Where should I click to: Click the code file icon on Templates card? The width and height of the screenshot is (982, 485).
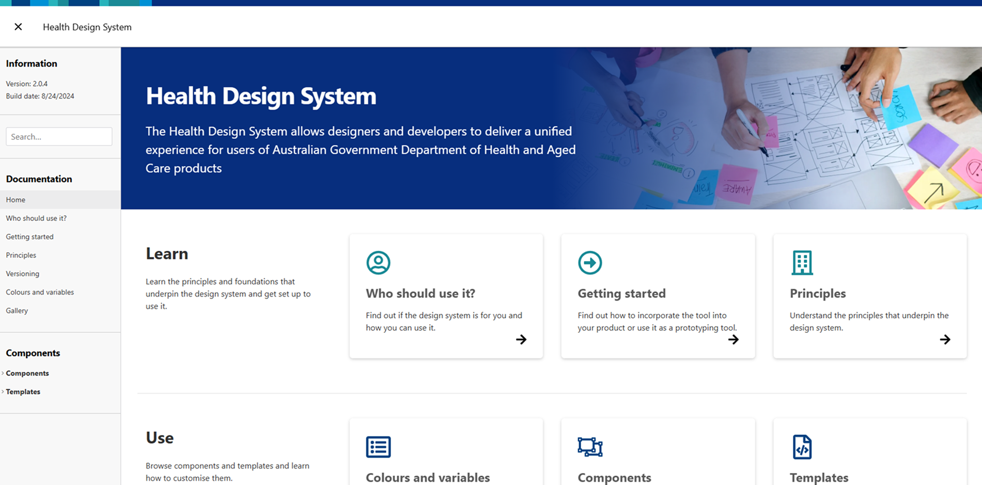[802, 447]
